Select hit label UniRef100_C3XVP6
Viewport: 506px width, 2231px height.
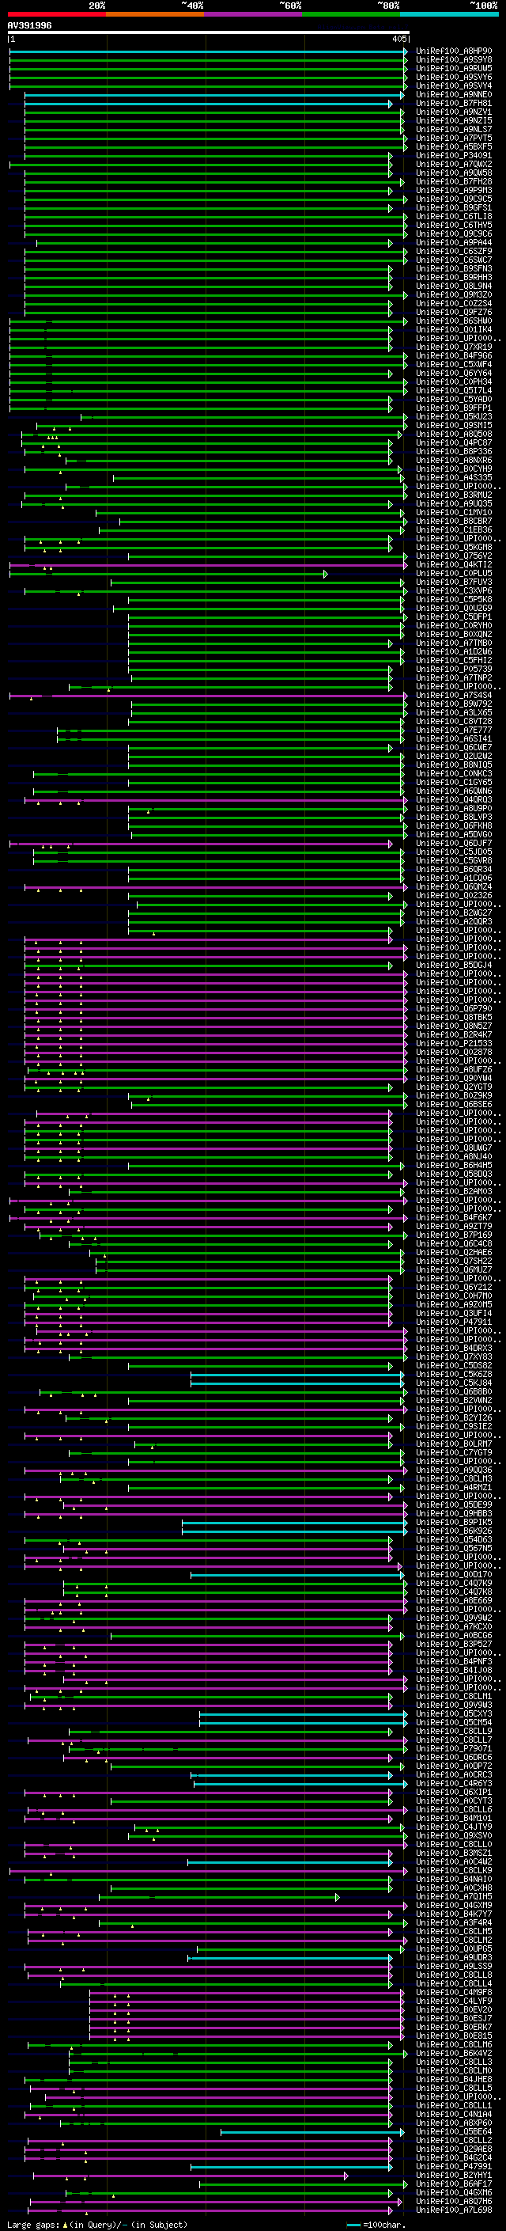click(x=453, y=591)
